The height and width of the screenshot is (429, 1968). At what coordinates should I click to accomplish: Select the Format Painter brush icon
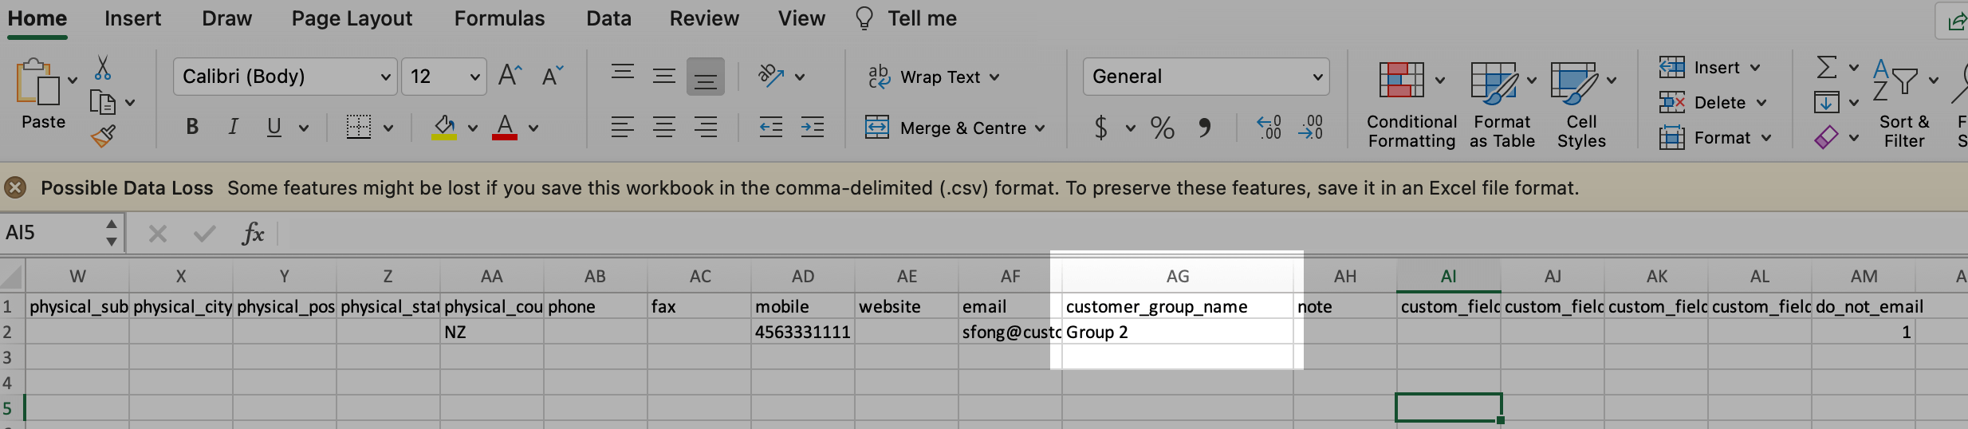tap(103, 137)
